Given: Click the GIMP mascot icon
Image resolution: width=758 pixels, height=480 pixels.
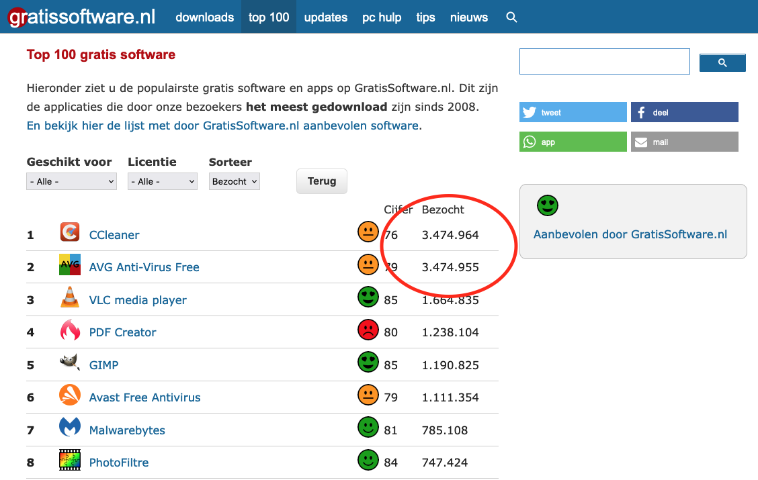Looking at the screenshot, I should [x=70, y=363].
